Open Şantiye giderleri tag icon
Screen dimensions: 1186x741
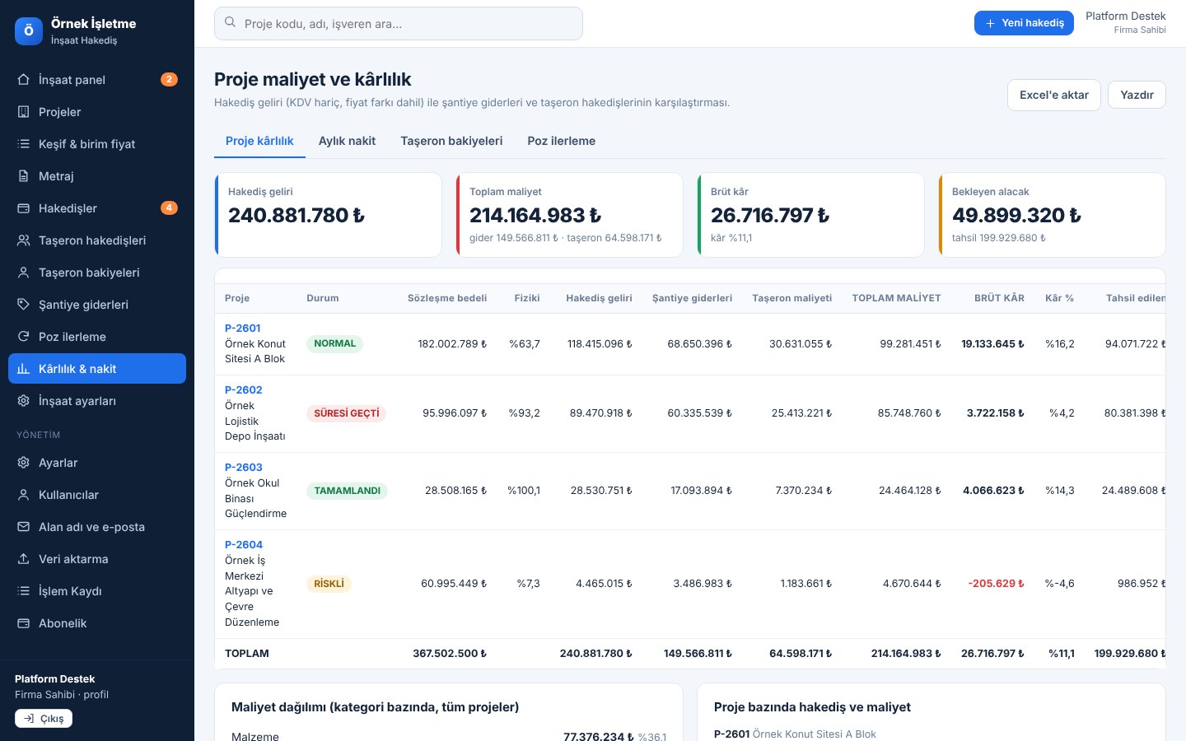(23, 305)
